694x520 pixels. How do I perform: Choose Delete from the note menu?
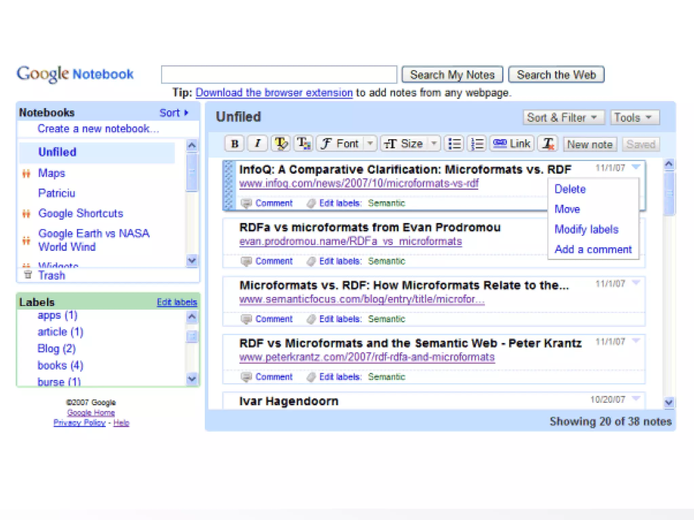coord(570,189)
